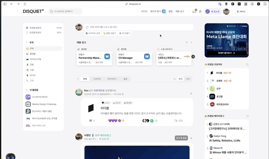Click the 팀 만들기 chip under the composer

coord(125,33)
